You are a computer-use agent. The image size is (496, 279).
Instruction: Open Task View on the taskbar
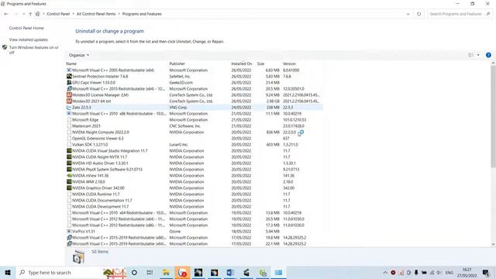coord(150,272)
